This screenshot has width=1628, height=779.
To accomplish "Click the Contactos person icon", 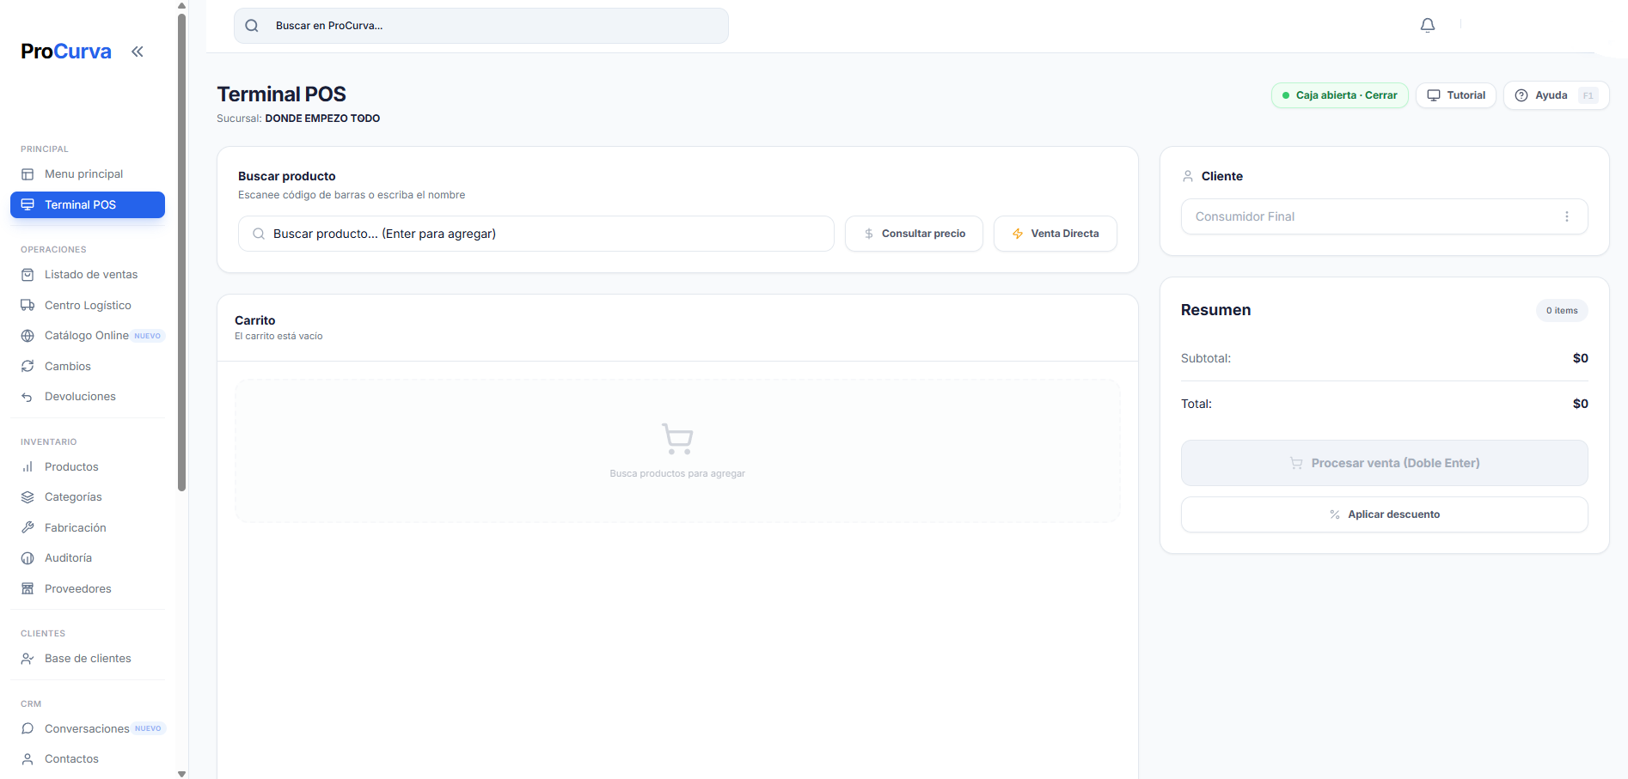I will click(x=28, y=759).
